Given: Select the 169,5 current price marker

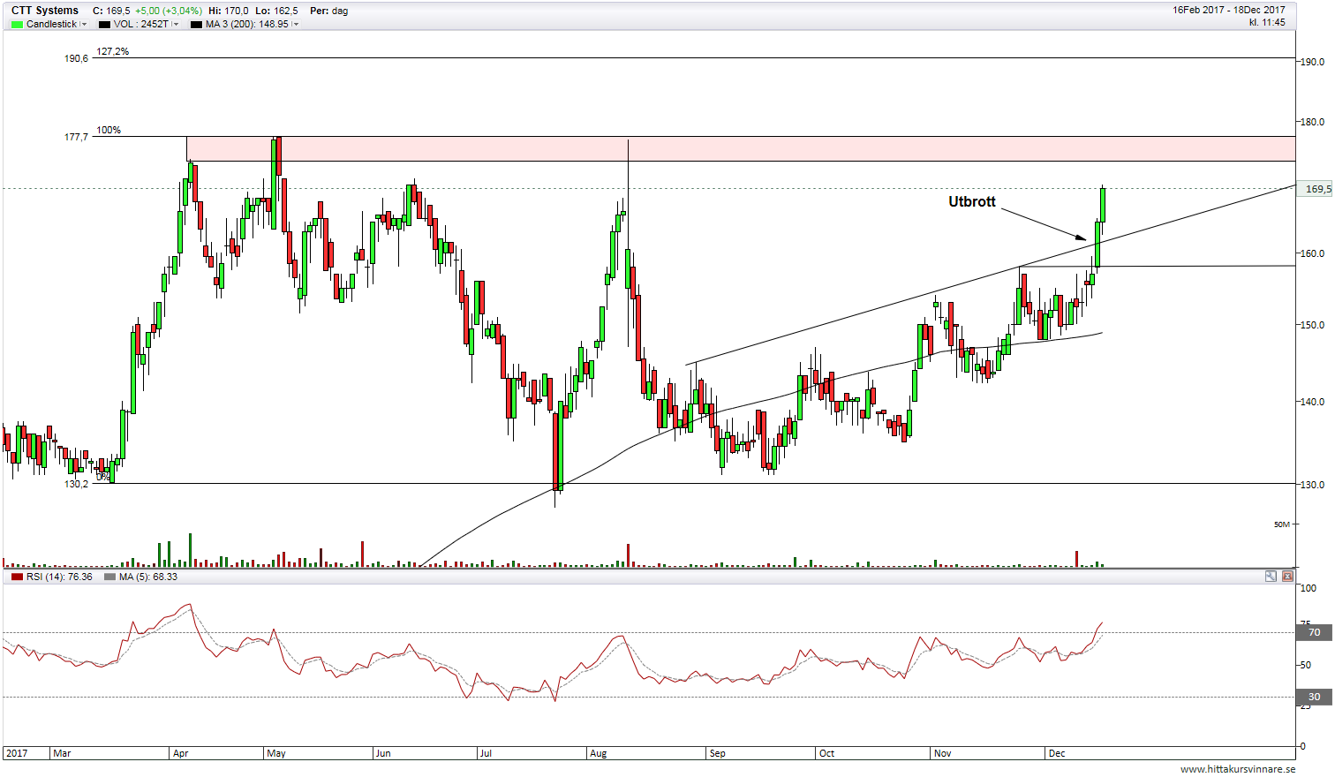Looking at the screenshot, I should tap(1316, 189).
